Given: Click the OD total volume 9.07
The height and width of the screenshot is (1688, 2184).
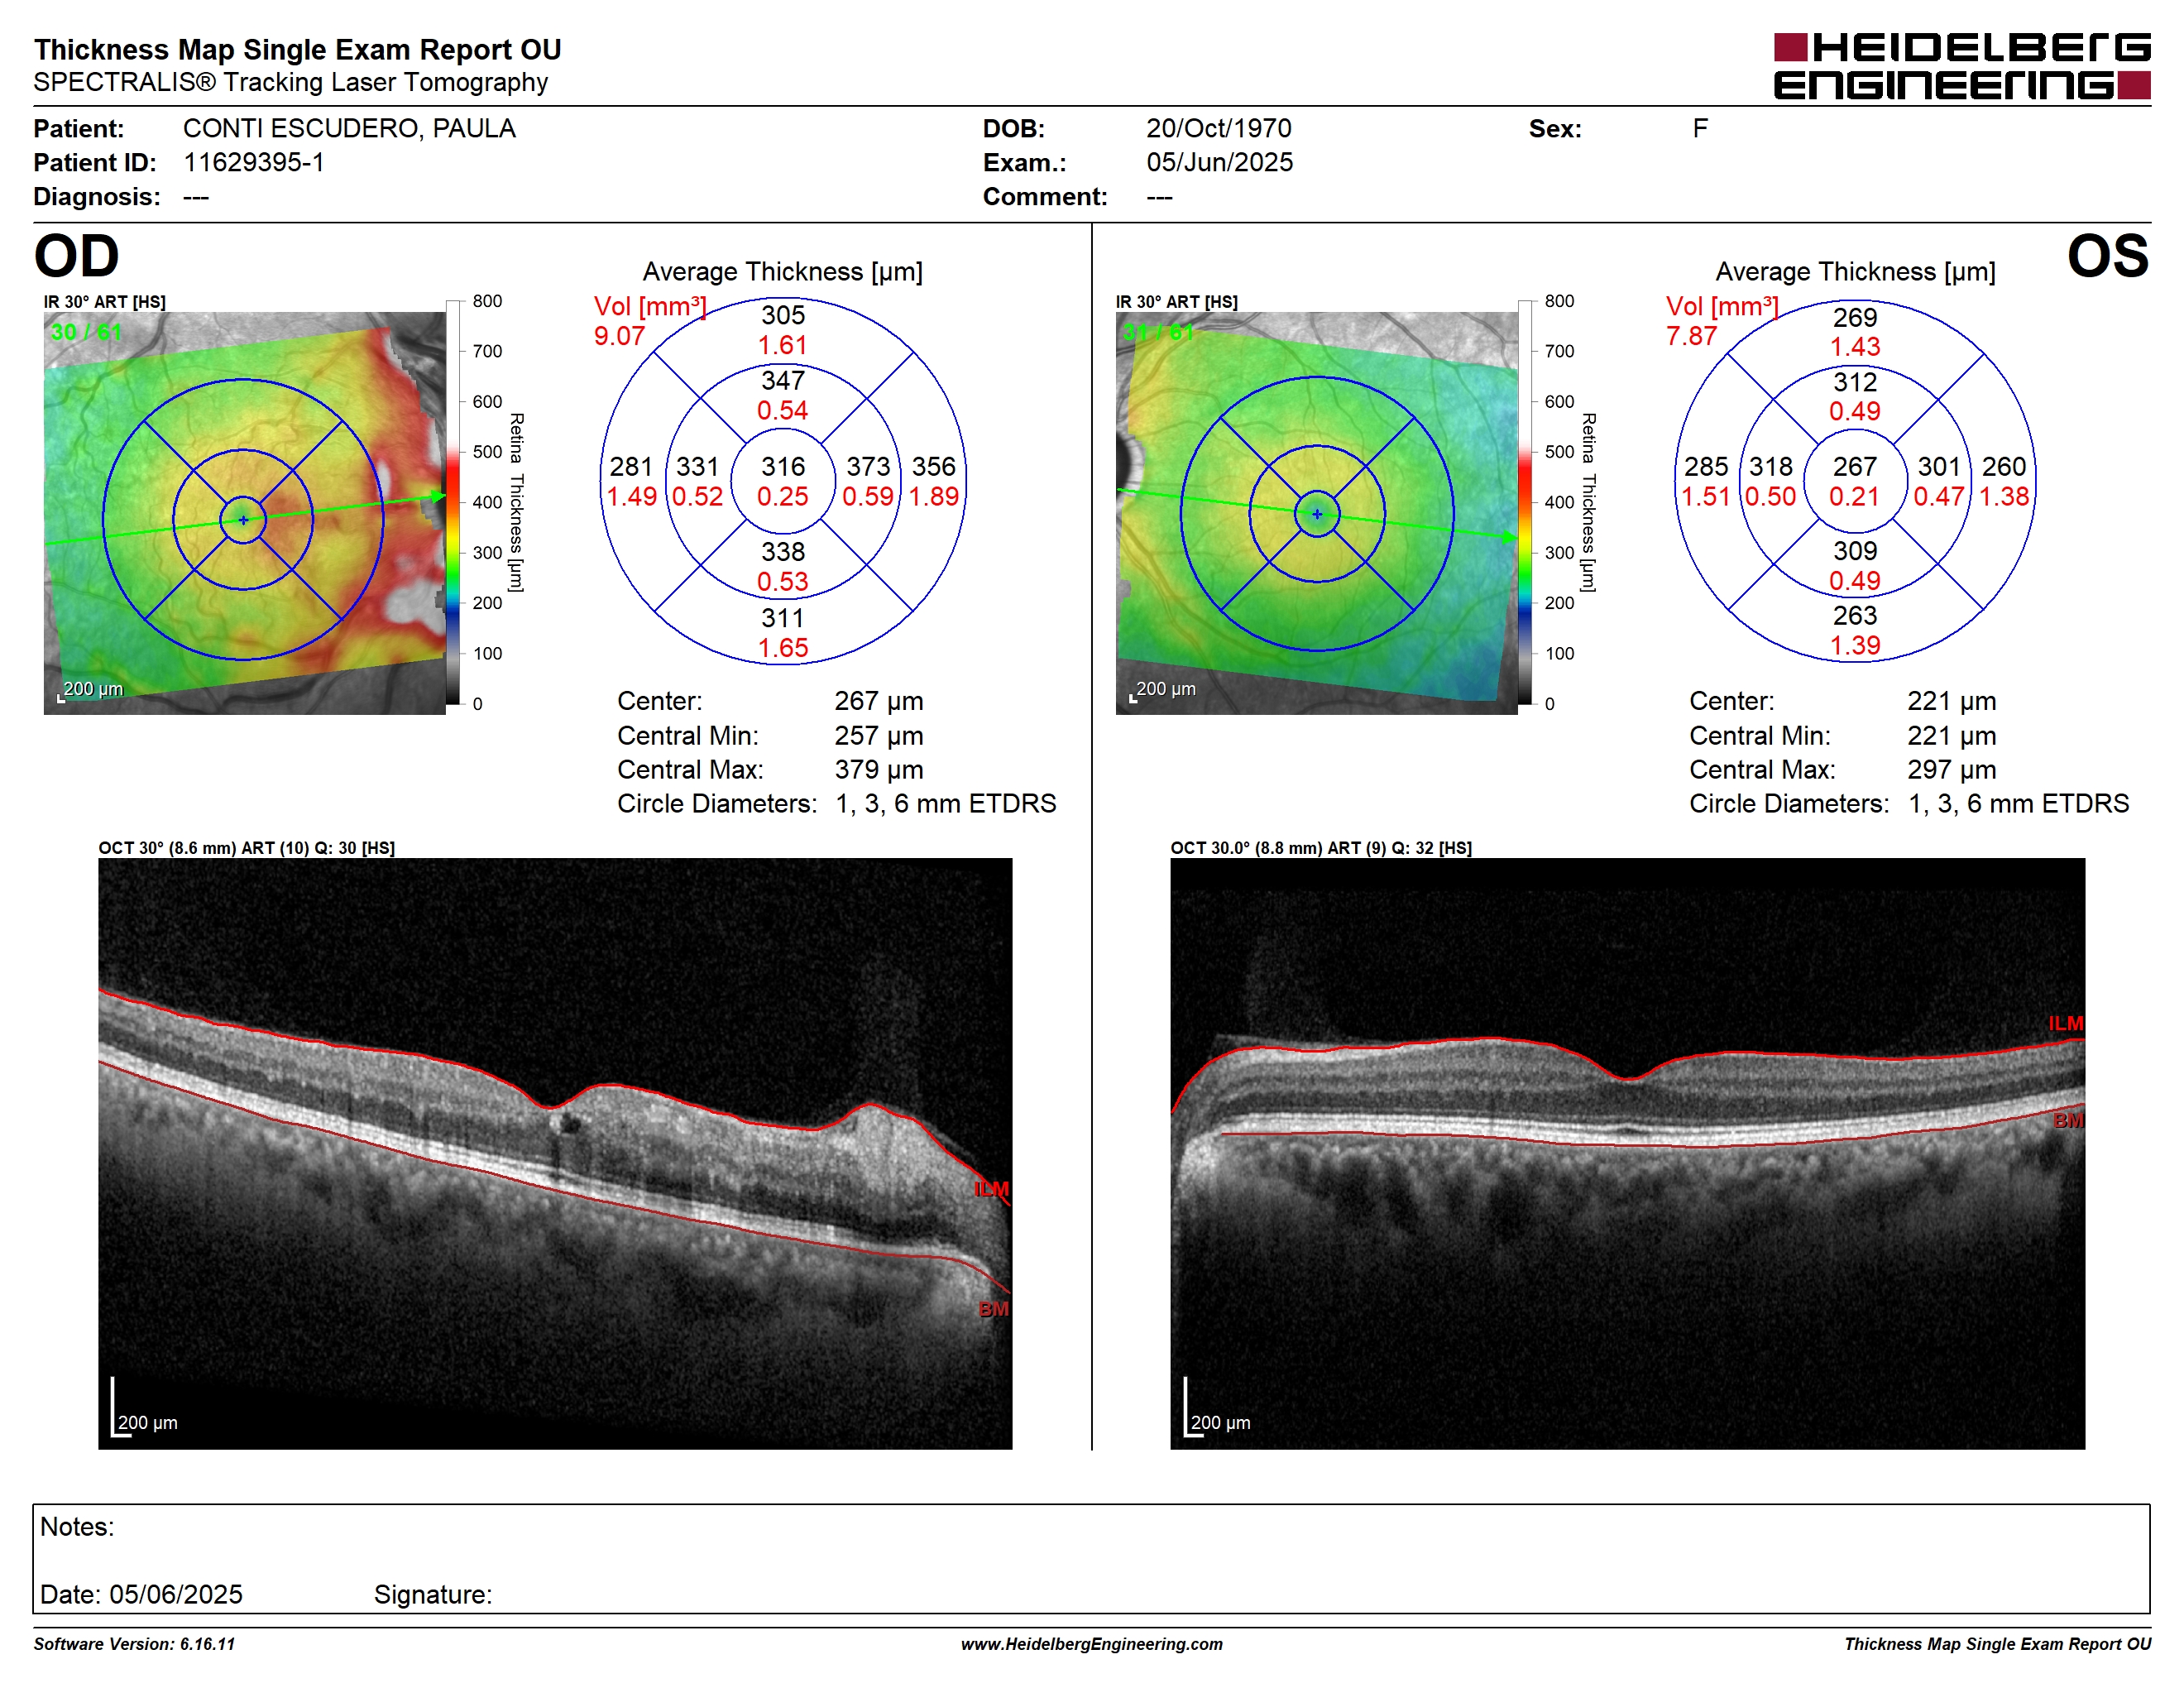Looking at the screenshot, I should [x=619, y=336].
